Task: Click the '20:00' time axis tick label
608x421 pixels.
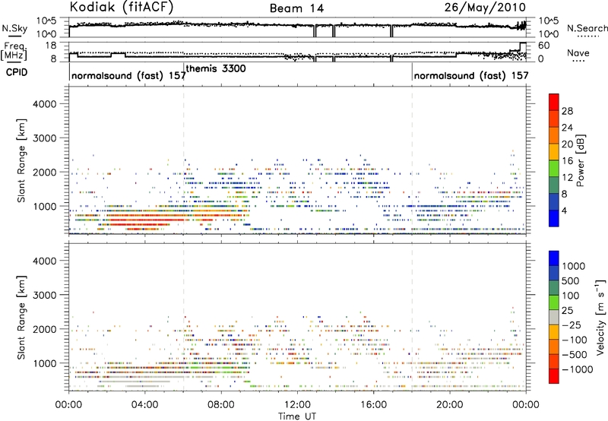Action: pyautogui.click(x=449, y=405)
